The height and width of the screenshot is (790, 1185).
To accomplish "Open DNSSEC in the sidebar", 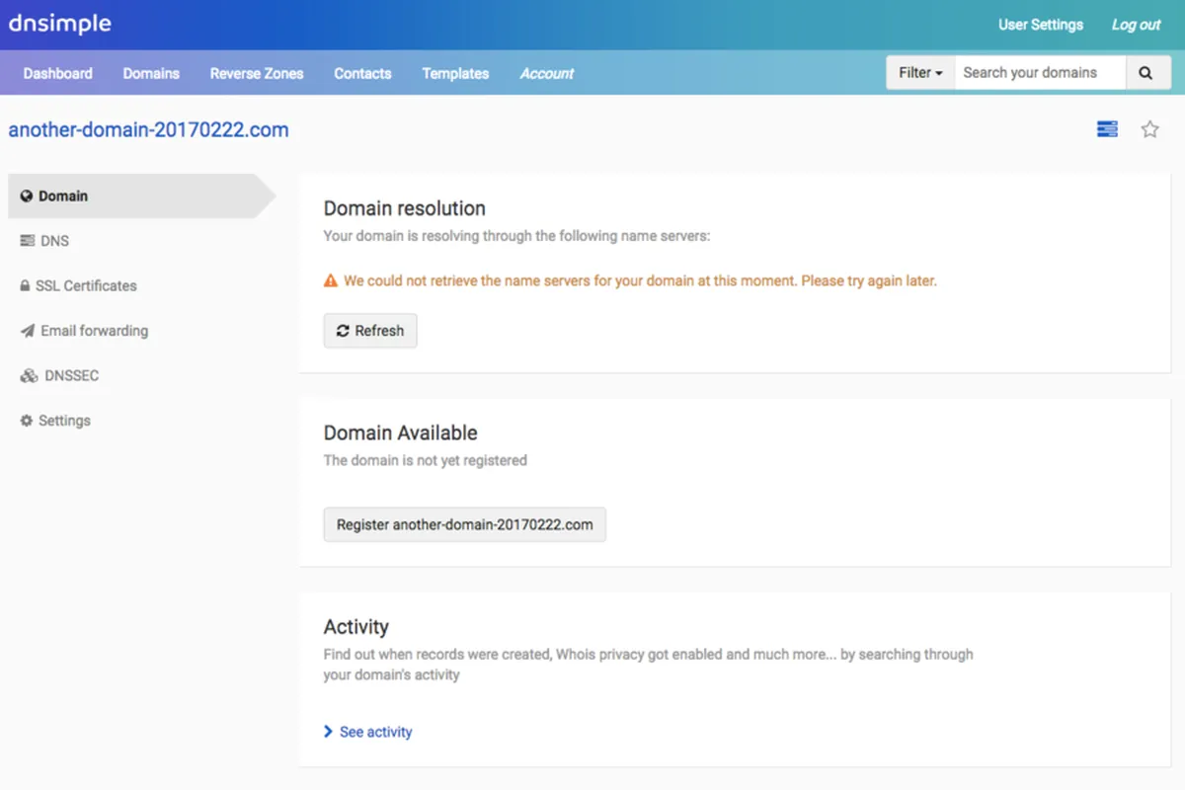I will coord(59,375).
